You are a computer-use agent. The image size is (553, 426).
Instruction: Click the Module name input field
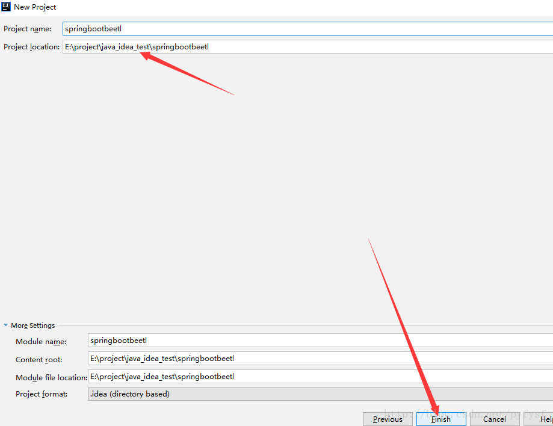point(320,341)
